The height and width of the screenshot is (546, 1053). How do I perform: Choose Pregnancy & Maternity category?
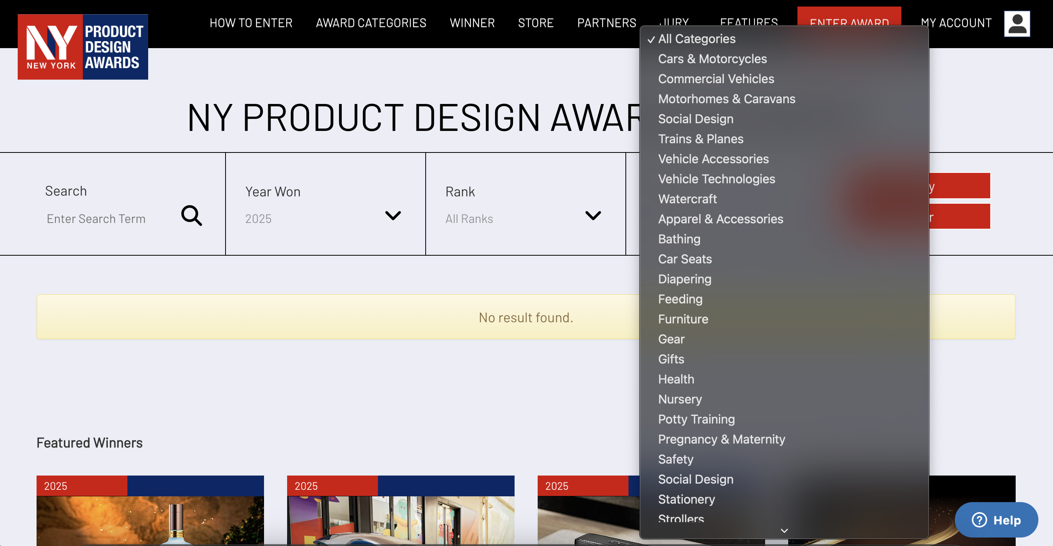[x=721, y=439]
